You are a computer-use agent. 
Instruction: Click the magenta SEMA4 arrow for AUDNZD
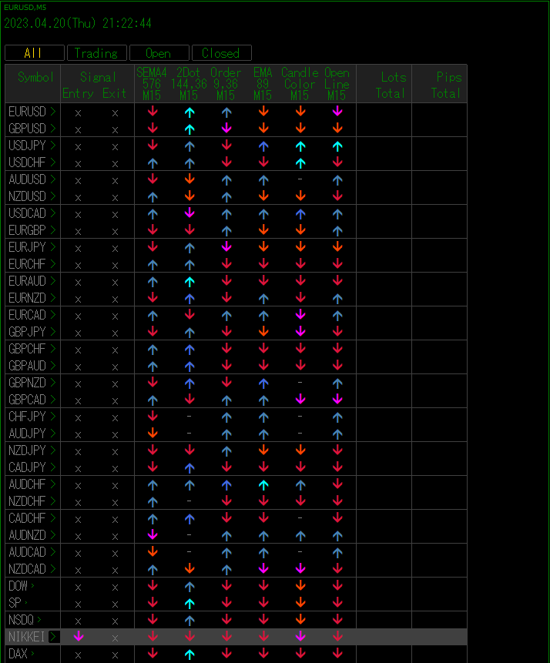tap(153, 535)
